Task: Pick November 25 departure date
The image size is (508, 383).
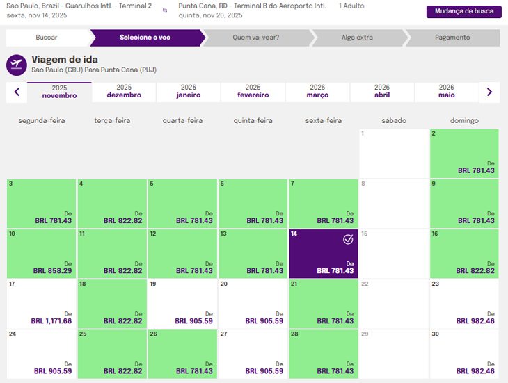Action: pyautogui.click(x=112, y=354)
